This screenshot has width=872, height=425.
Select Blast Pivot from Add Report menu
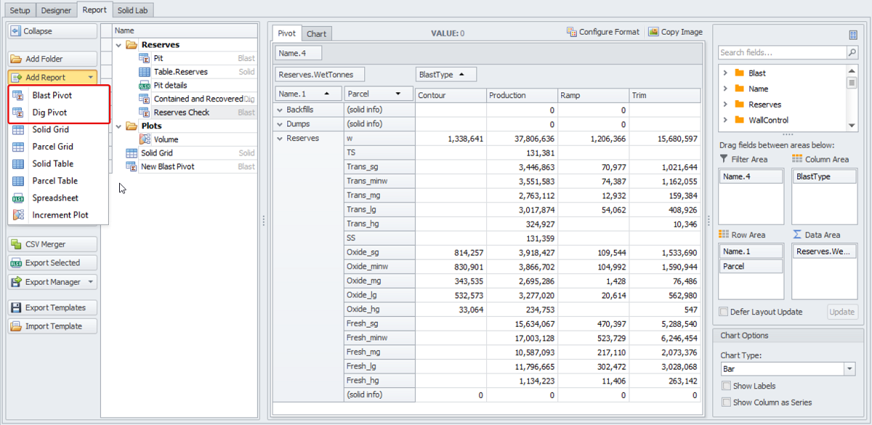tap(52, 95)
